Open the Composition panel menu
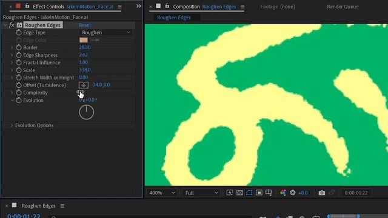This screenshot has width=388, height=218. [x=242, y=7]
